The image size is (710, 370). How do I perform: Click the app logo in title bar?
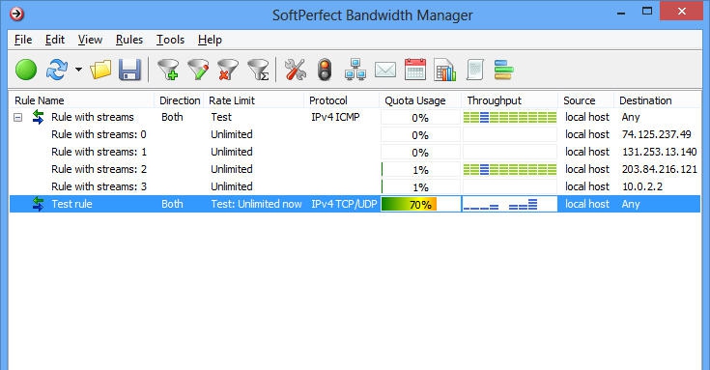[16, 14]
